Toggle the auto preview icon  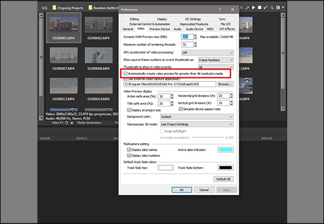point(266,8)
